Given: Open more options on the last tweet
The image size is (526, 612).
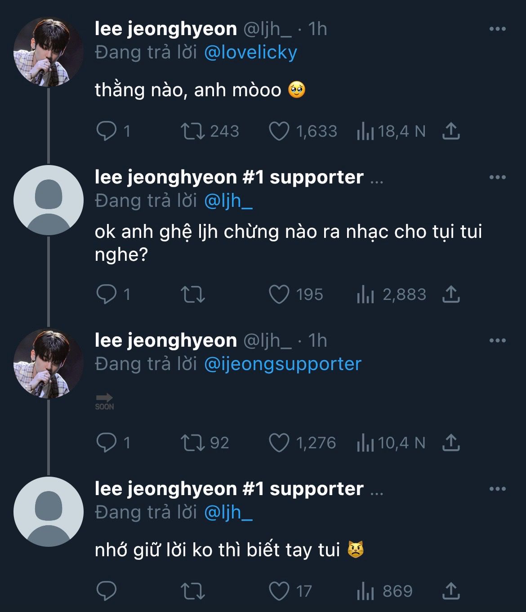Looking at the screenshot, I should point(497,489).
